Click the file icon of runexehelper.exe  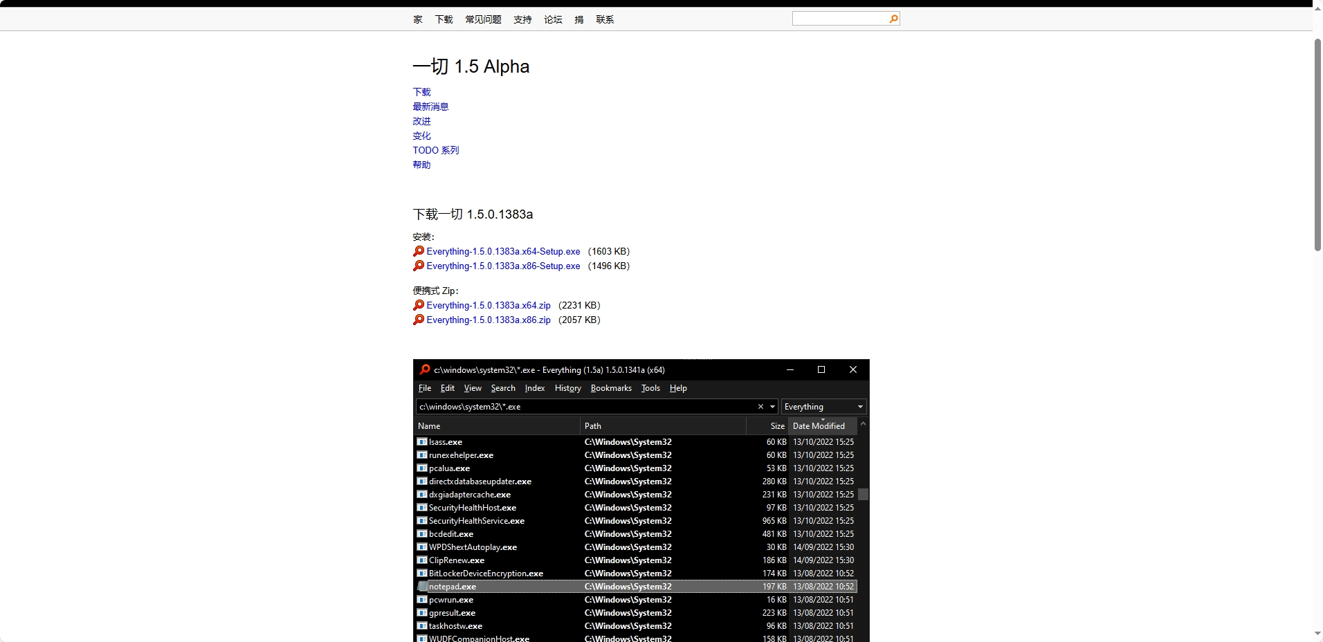(x=422, y=455)
